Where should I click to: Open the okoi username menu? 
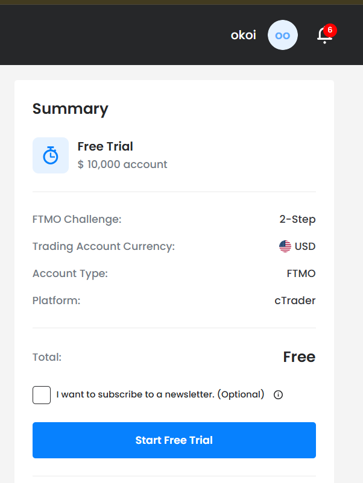pyautogui.click(x=244, y=35)
